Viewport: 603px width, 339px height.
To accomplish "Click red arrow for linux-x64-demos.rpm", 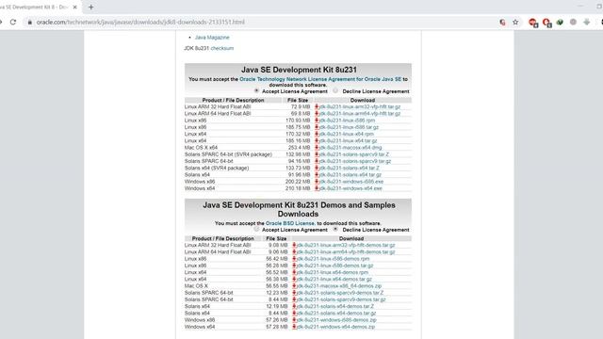I will [294, 272].
